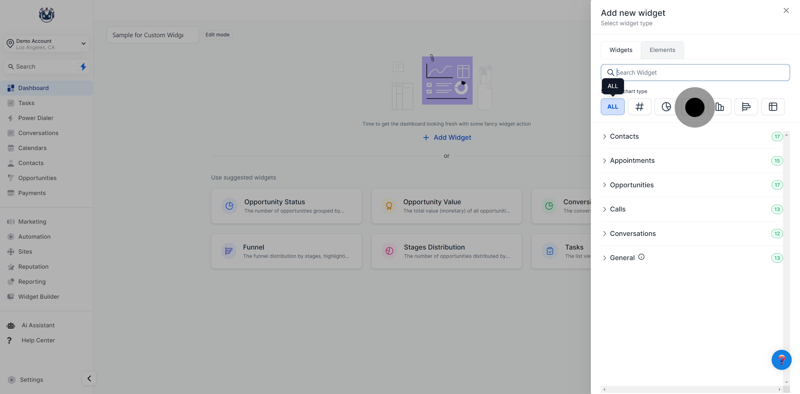Go to Conversations in the left sidebar
The image size is (800, 394).
click(47, 133)
